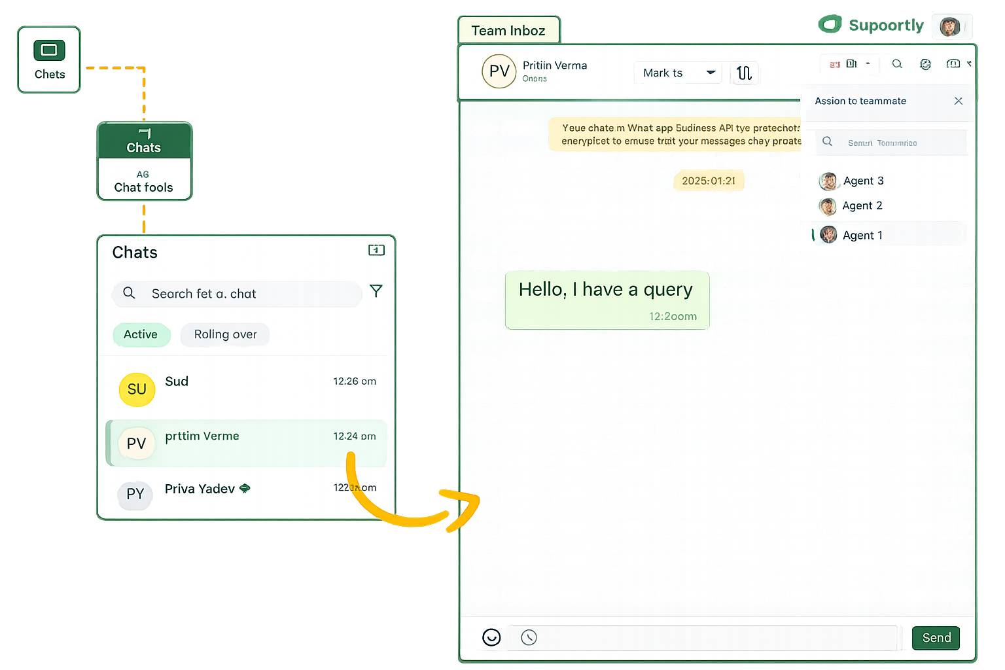
Task: Click the 12.26 om time on Sud row
Action: [x=355, y=381]
